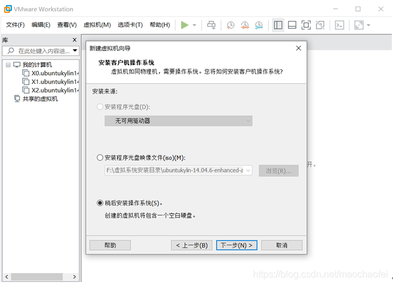Image resolution: width=393 pixels, height=285 pixels.
Task: Click the send Ctrl+Alt+Del toolbar icon
Action: [211, 25]
